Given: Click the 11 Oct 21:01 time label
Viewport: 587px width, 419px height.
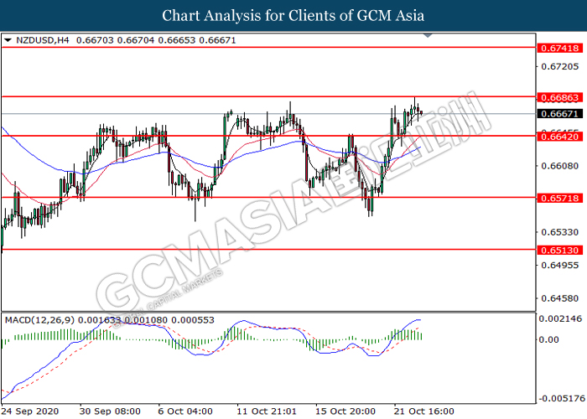Looking at the screenshot, I should point(267,411).
